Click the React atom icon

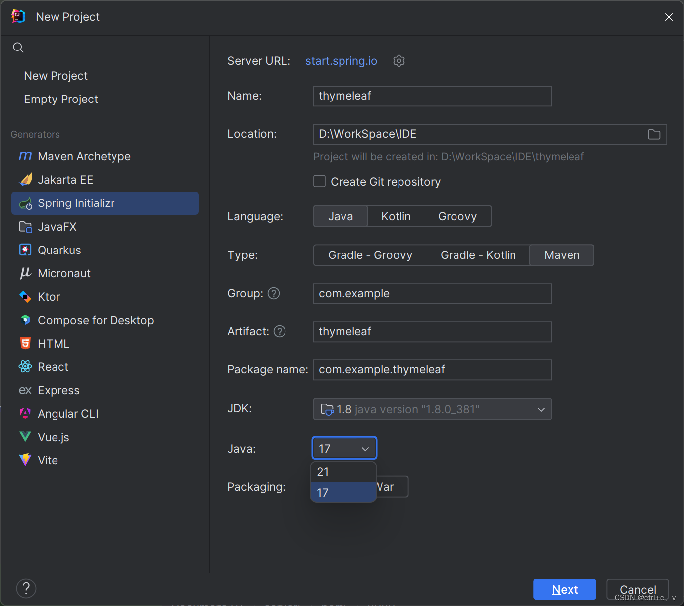tap(25, 367)
